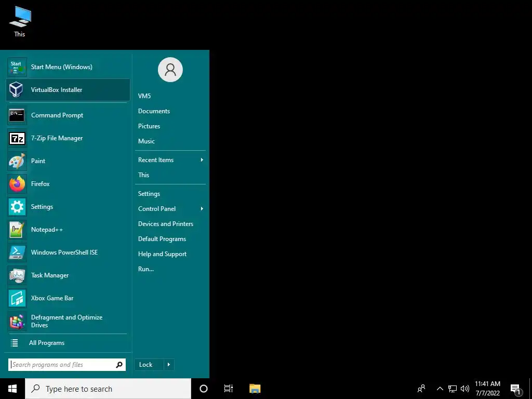Open Settings in right Start menu column
This screenshot has width=532, height=399.
[x=149, y=194]
